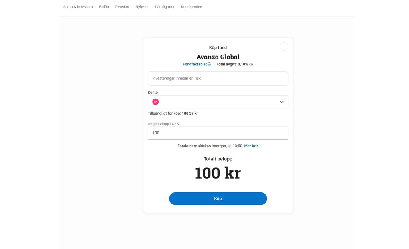
Task: Click the Tillgängligt för köp balance text
Action: click(173, 113)
